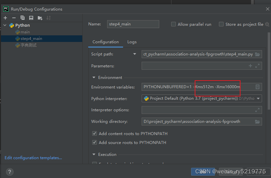The height and width of the screenshot is (178, 271).
Task: Open Python interpreter dropdown
Action: click(x=258, y=99)
